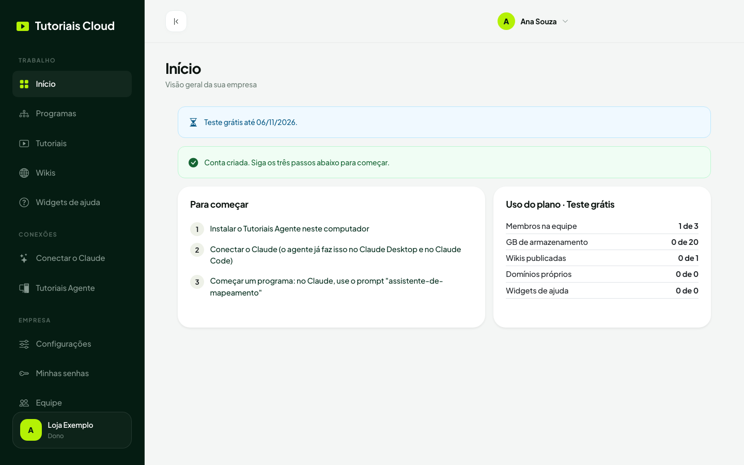The height and width of the screenshot is (465, 744).
Task: Click the Tutoriais Agente device icon
Action: [x=24, y=288]
